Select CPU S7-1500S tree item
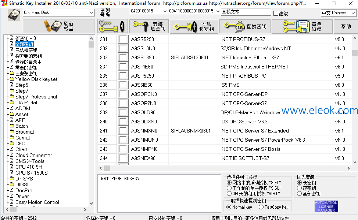 click(x=32, y=173)
